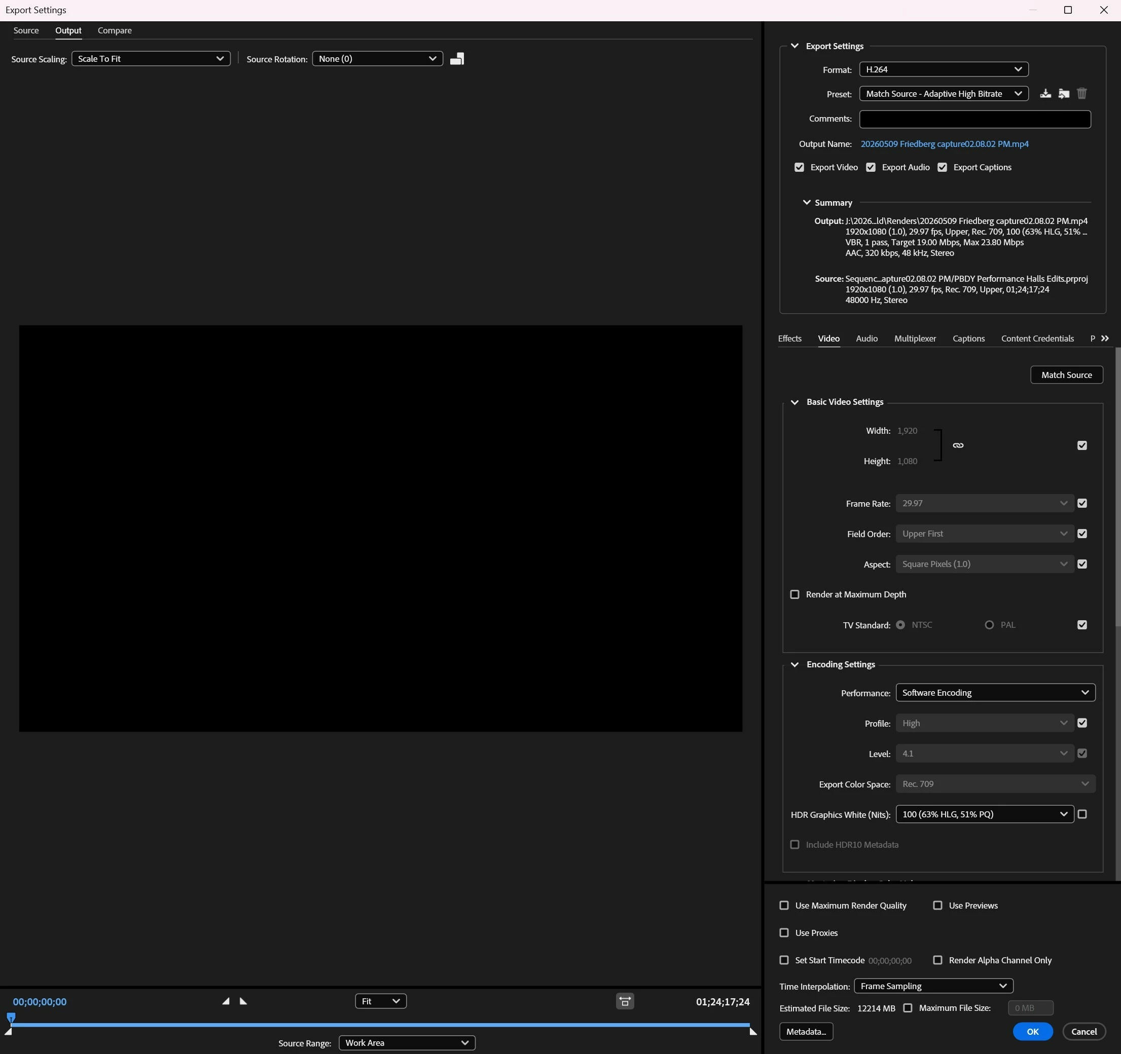
Task: Toggle width and height match source checkbox
Action: click(1082, 445)
